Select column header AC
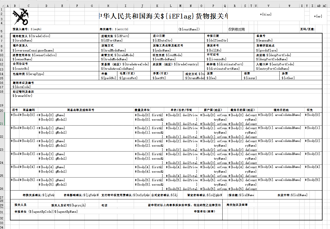Screen dimensions: 330x229 [324, 6]
